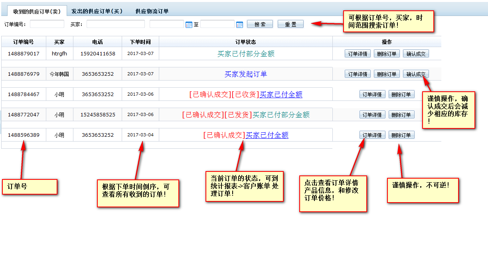The width and height of the screenshot is (488, 254).
Task: Open 买家已付全额 link for order 1488784467
Action: coord(281,95)
